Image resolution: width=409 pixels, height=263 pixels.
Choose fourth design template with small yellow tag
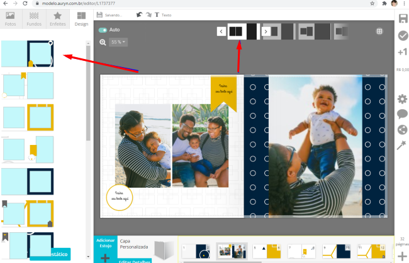coord(28,149)
